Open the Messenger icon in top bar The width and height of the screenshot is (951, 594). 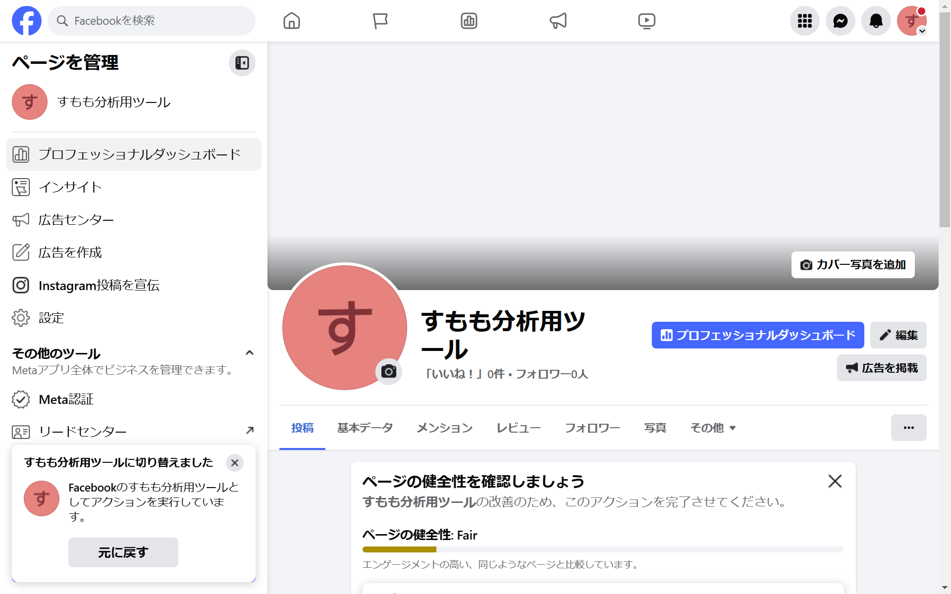pyautogui.click(x=840, y=21)
